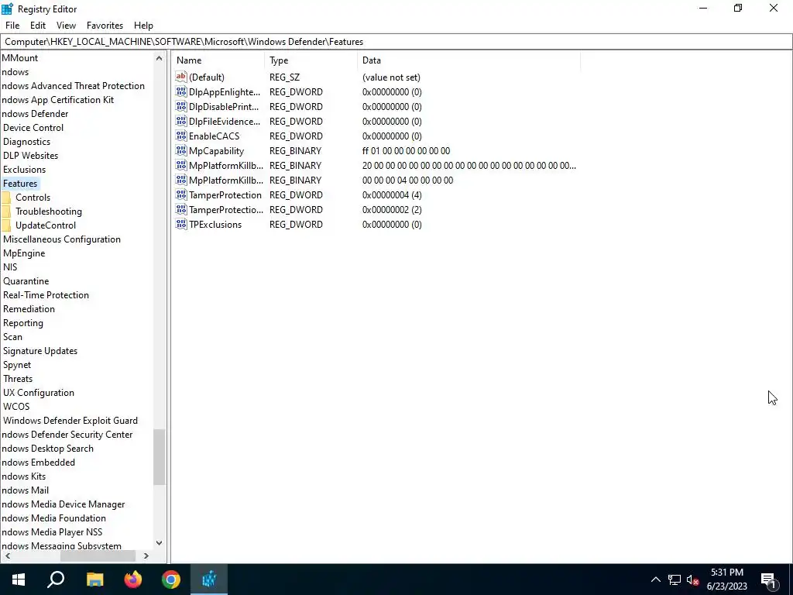This screenshot has height=595, width=793.
Task: Select the Windows Defender Exploit Guard key
Action: click(70, 421)
